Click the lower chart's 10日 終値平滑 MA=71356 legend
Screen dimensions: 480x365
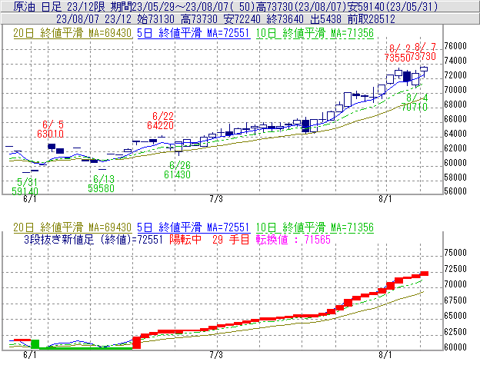pos(315,227)
